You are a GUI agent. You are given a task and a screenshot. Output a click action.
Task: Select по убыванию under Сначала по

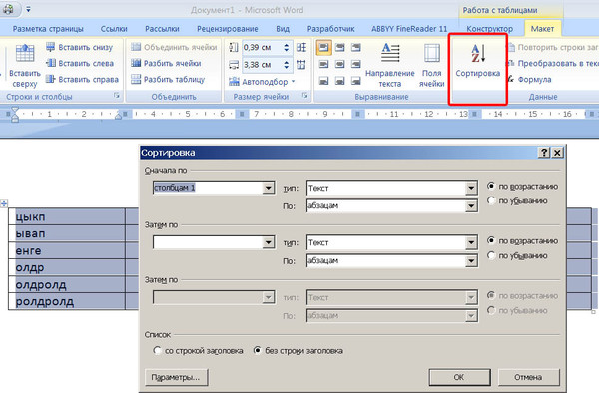click(x=517, y=200)
